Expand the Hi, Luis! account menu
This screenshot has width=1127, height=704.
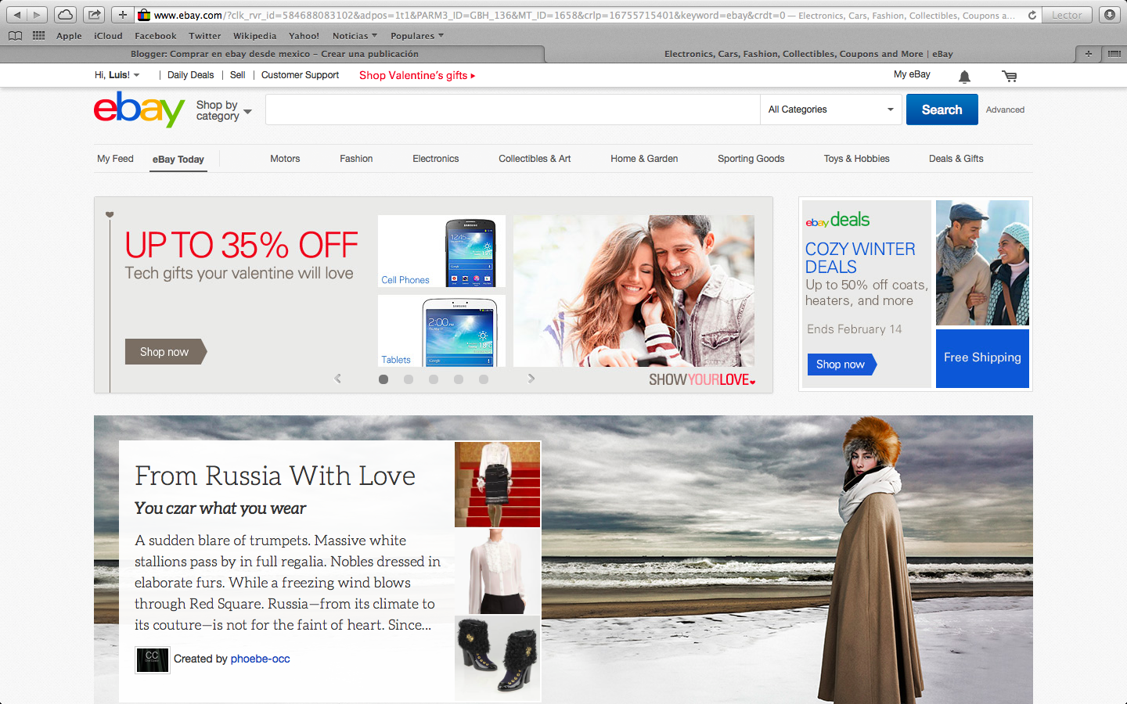(x=117, y=75)
